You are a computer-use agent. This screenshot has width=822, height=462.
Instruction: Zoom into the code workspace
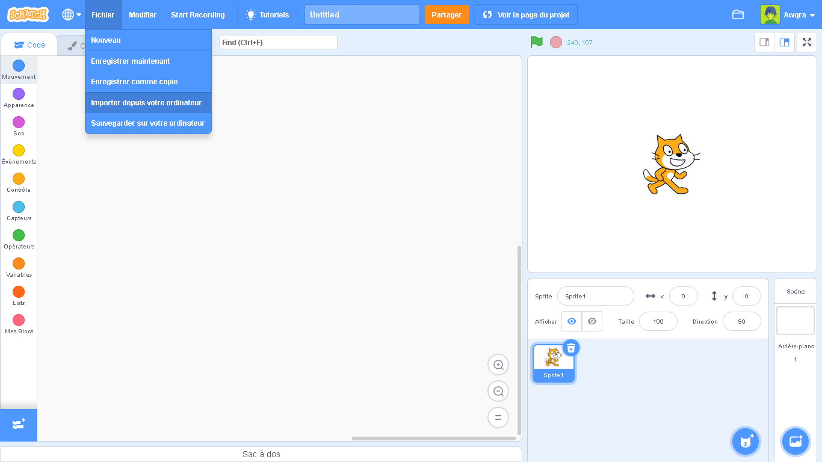(x=498, y=364)
